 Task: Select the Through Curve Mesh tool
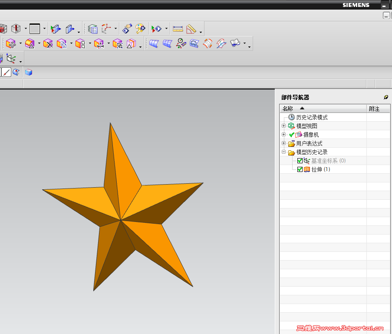(168, 43)
